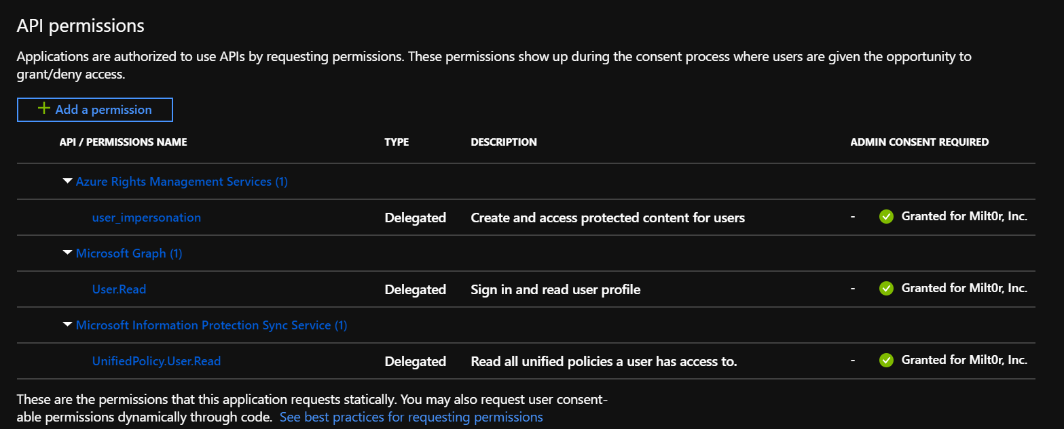
Task: Click the dash in the UnifiedPolicy.User.Read consent column
Action: click(853, 361)
